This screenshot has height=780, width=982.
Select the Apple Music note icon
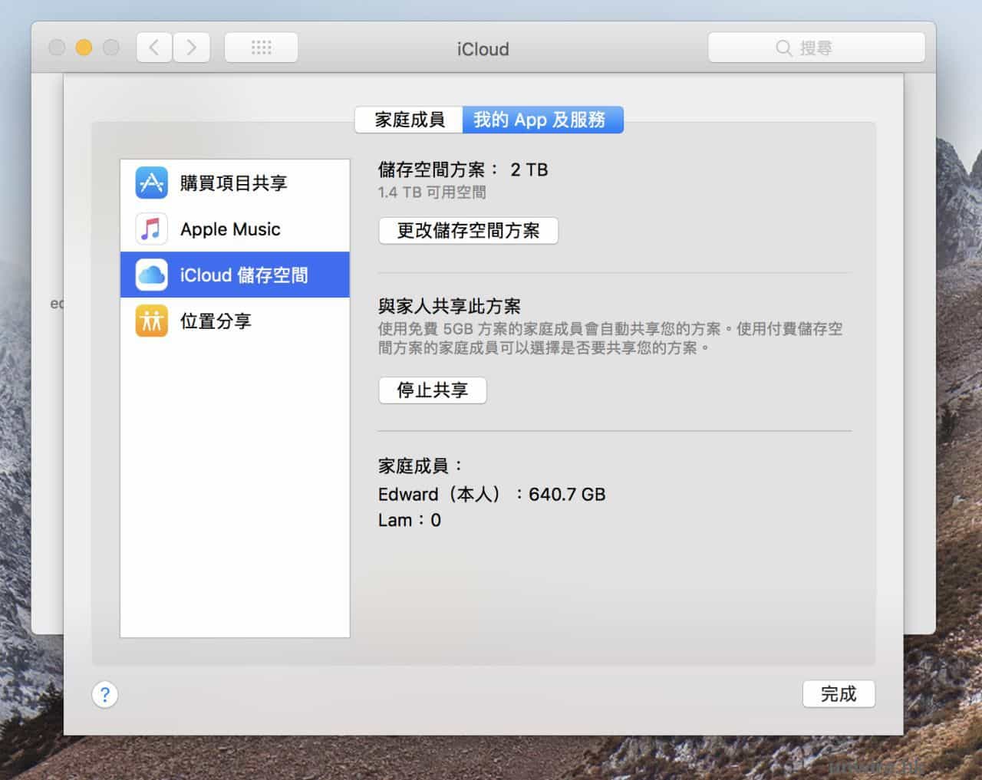pos(151,229)
